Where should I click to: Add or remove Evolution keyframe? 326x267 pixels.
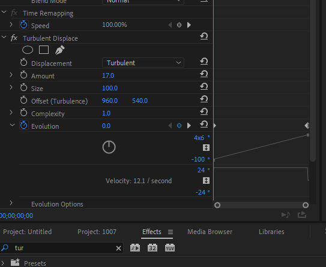click(x=179, y=126)
